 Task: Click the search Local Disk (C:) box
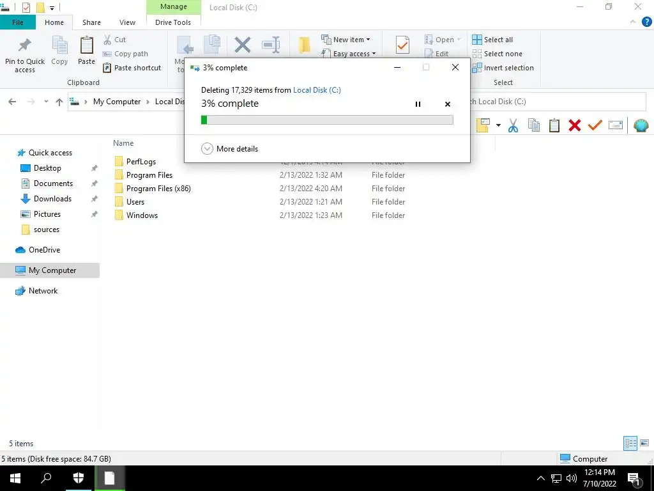[558, 102]
